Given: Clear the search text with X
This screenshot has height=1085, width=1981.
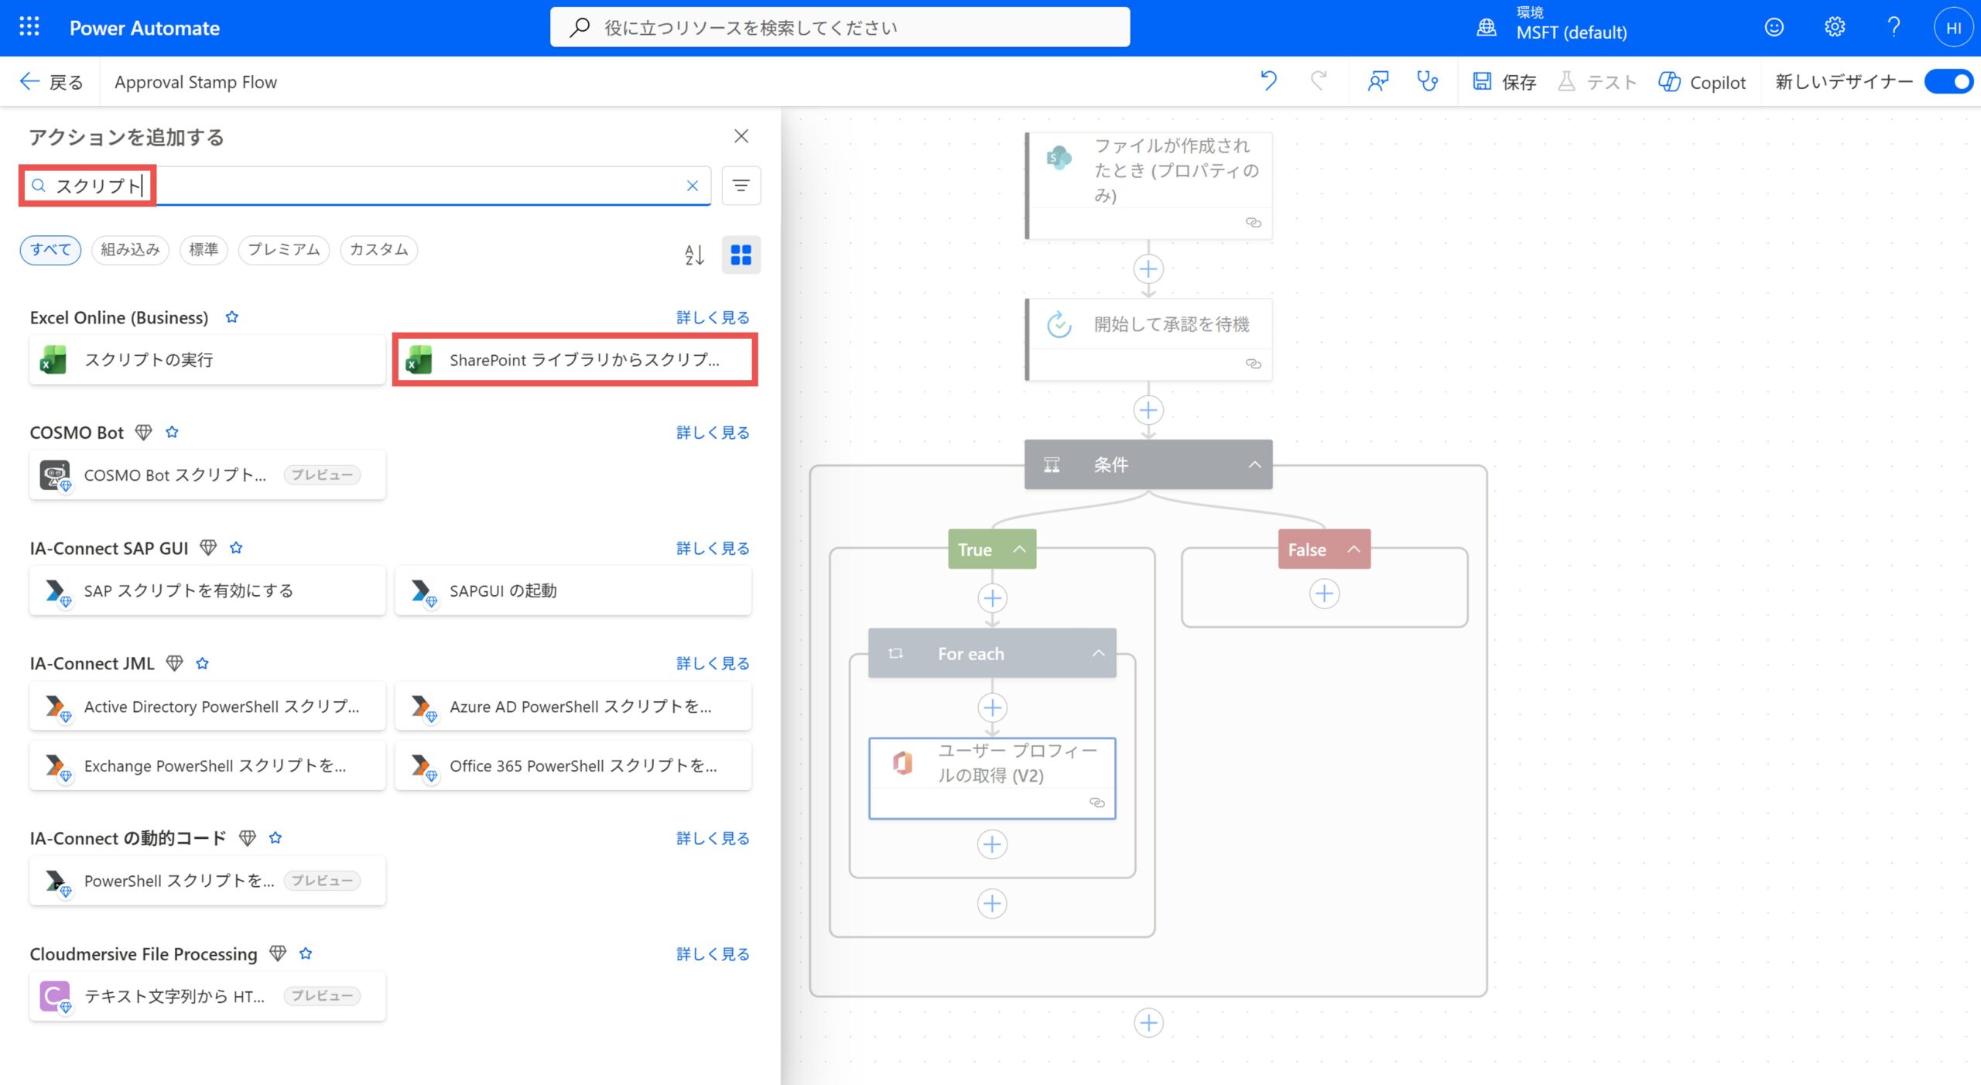Looking at the screenshot, I should pos(693,186).
